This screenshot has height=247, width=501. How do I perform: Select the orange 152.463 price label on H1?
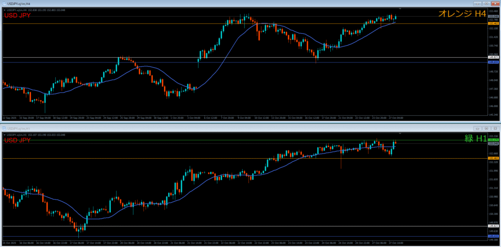click(x=493, y=158)
